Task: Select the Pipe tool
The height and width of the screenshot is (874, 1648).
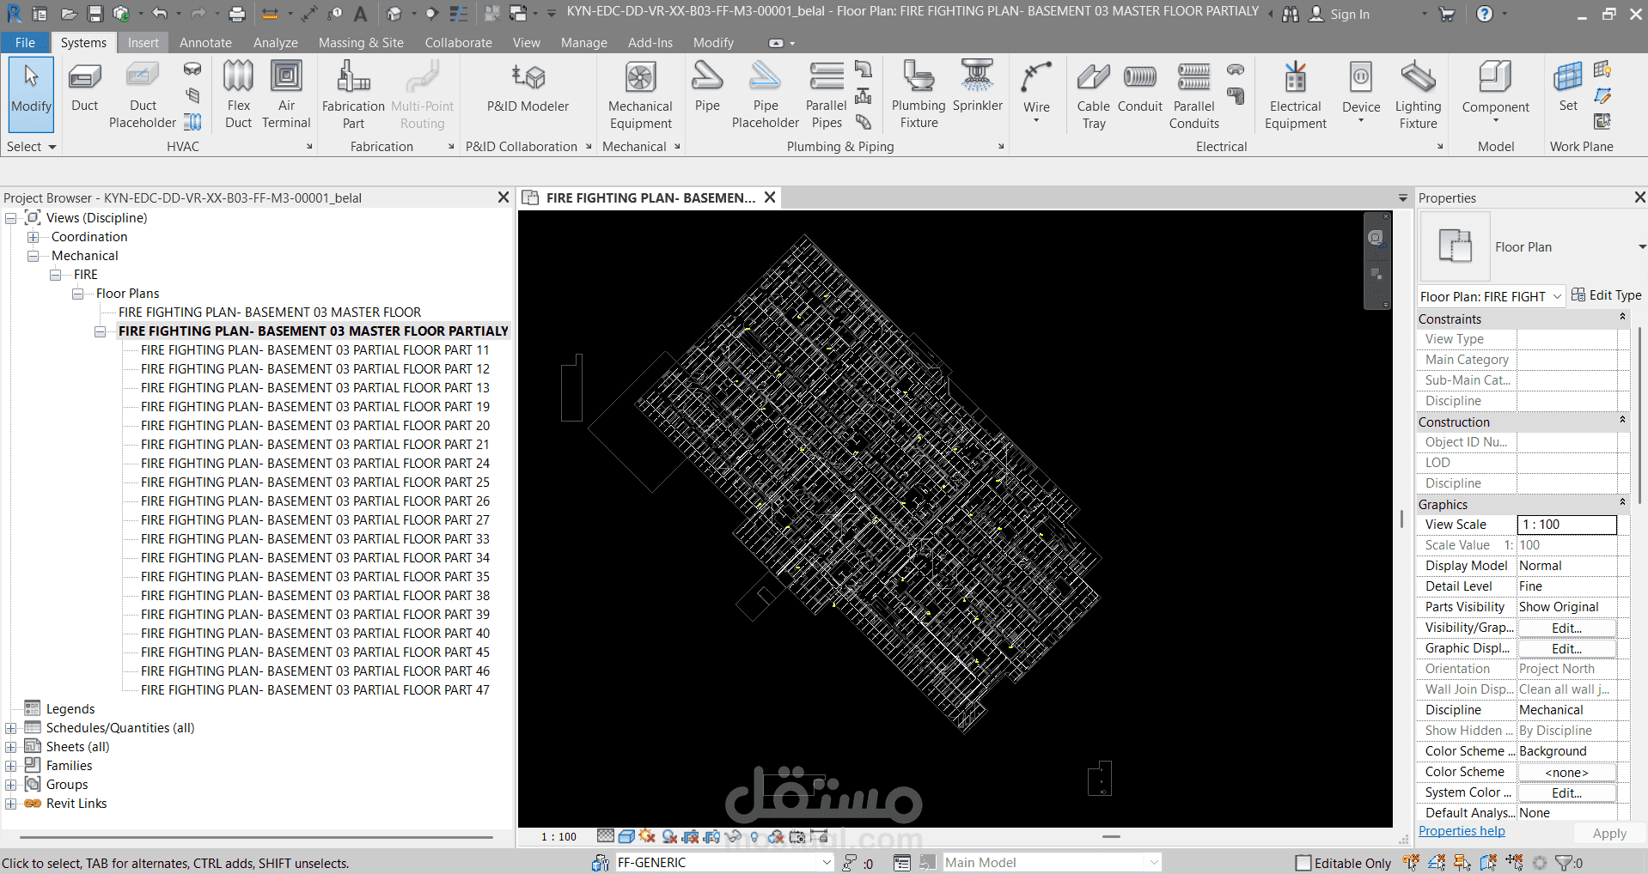Action: click(x=707, y=87)
